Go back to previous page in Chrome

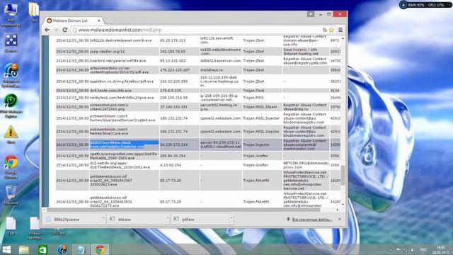47,30
